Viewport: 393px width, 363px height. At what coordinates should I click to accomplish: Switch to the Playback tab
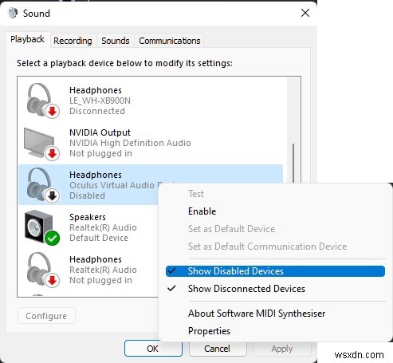coord(27,39)
